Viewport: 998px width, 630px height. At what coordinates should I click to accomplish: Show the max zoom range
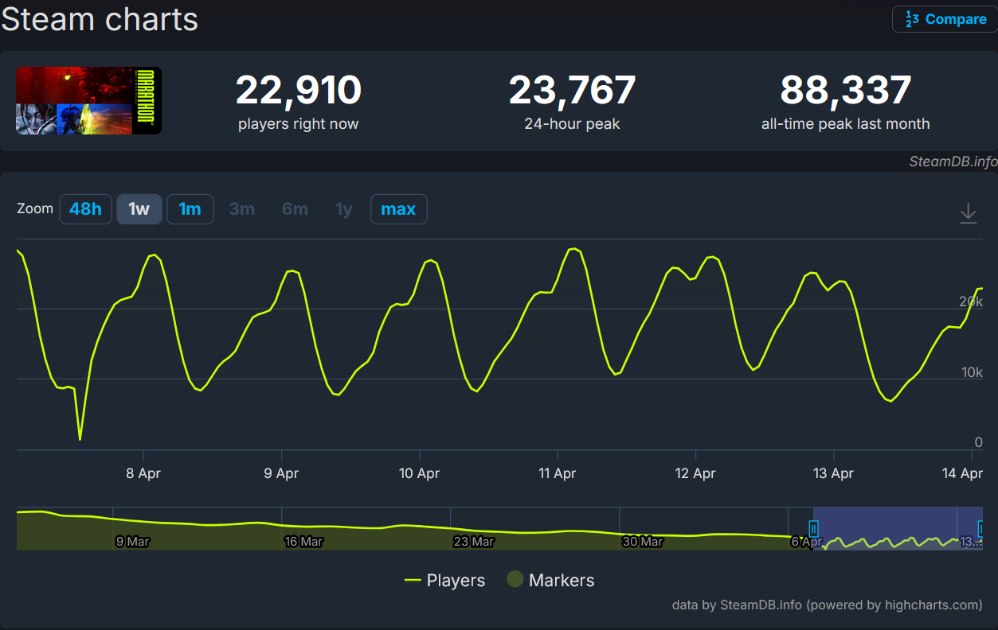[398, 209]
